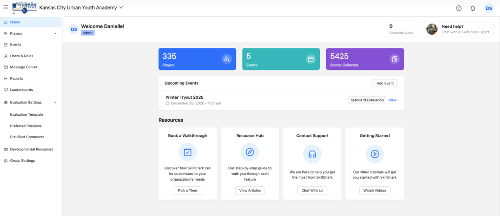Collapse the Evaluation Settings section
This screenshot has height=216, width=500.
pyautogui.click(x=55, y=102)
